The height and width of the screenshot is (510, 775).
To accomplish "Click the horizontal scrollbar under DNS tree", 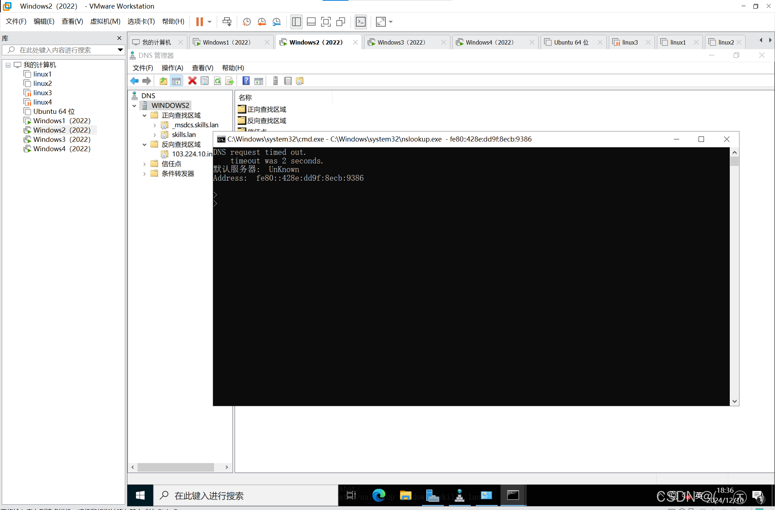I will tap(176, 467).
